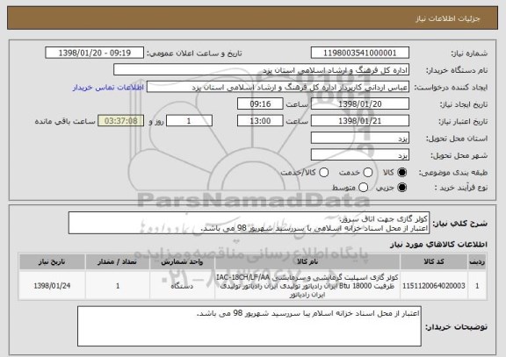
Task: Click the buyer notes text area
Action: tap(249, 326)
